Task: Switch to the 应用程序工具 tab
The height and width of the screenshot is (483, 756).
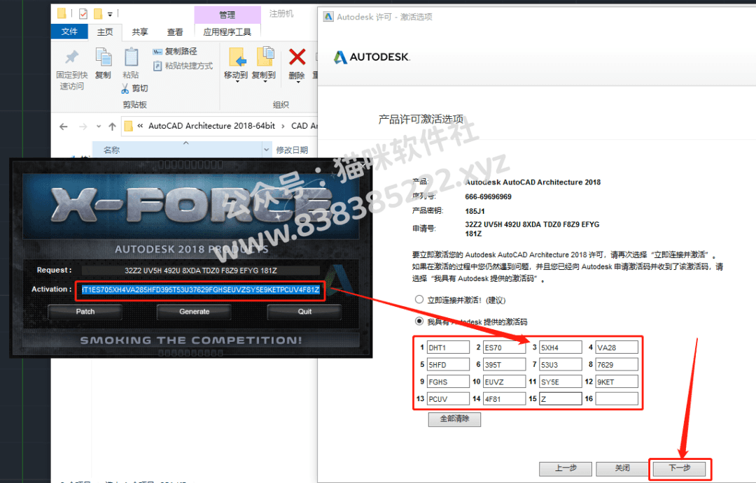Action: pos(227,32)
